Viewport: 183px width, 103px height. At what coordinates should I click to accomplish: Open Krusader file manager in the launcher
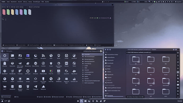(x=28, y=56)
